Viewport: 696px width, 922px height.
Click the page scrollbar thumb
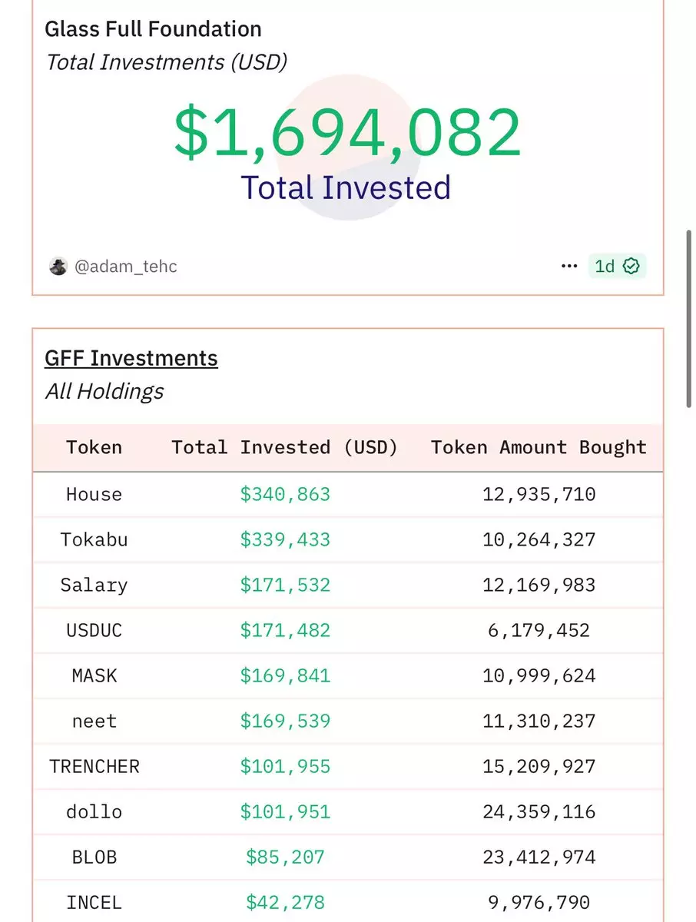[x=689, y=318]
